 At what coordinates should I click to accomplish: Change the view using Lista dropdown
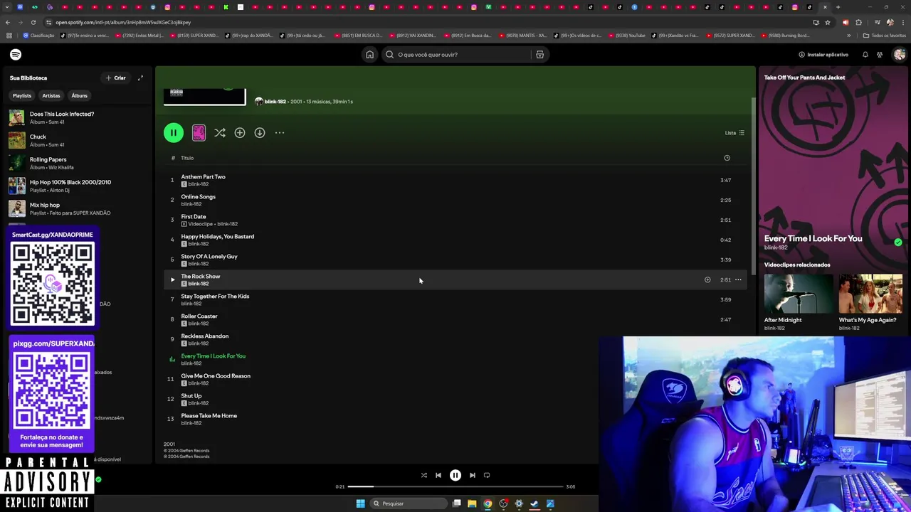(734, 133)
